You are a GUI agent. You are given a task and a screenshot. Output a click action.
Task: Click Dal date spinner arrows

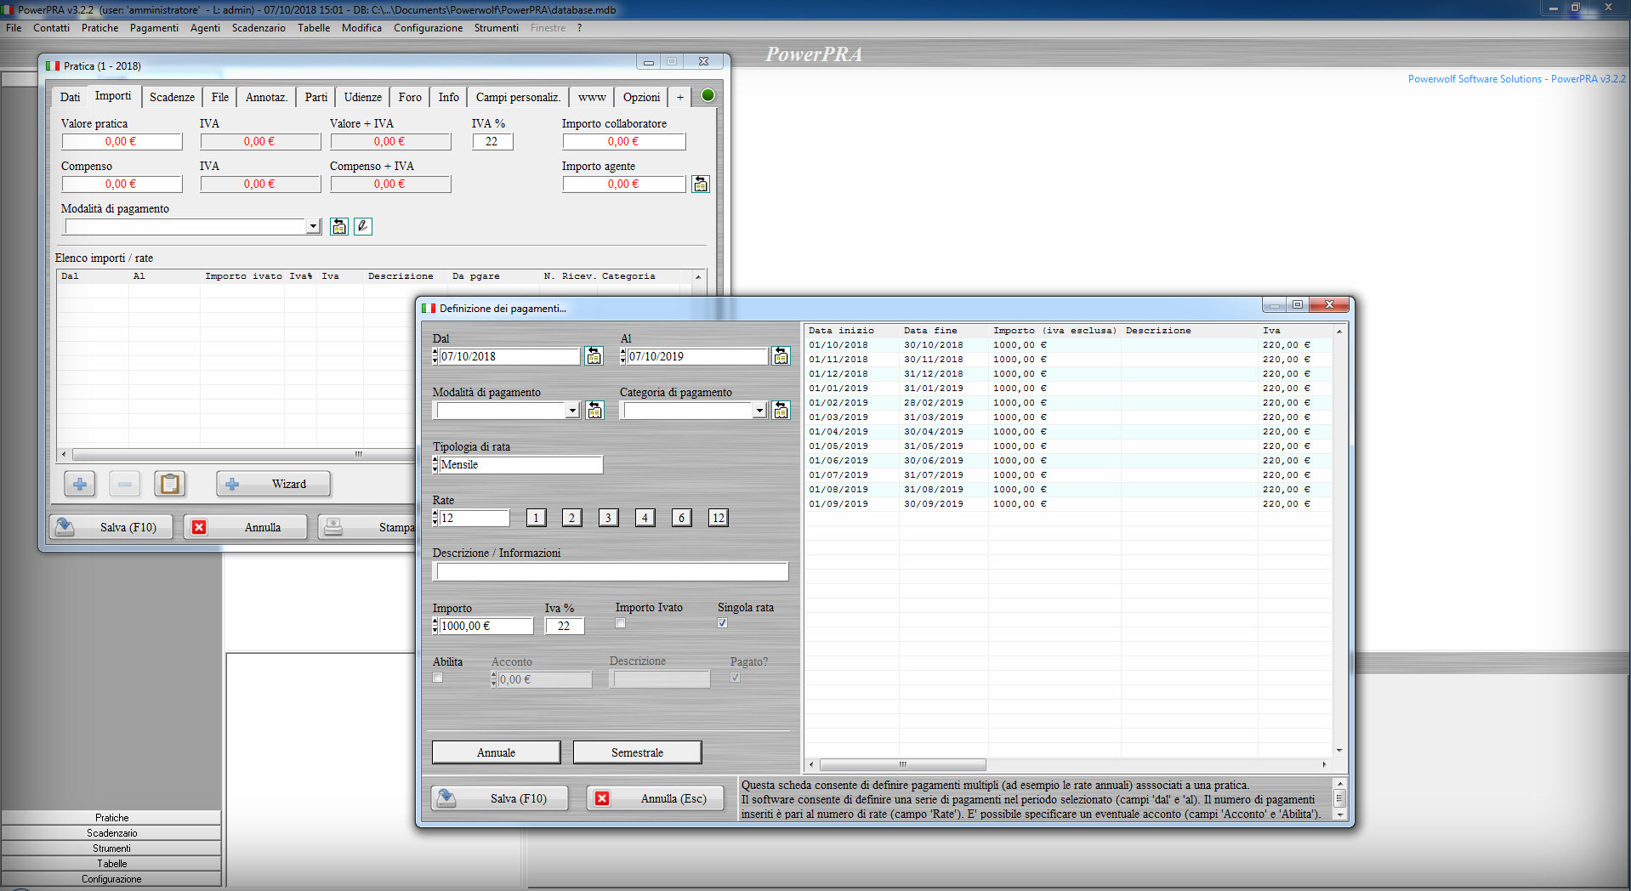[435, 356]
